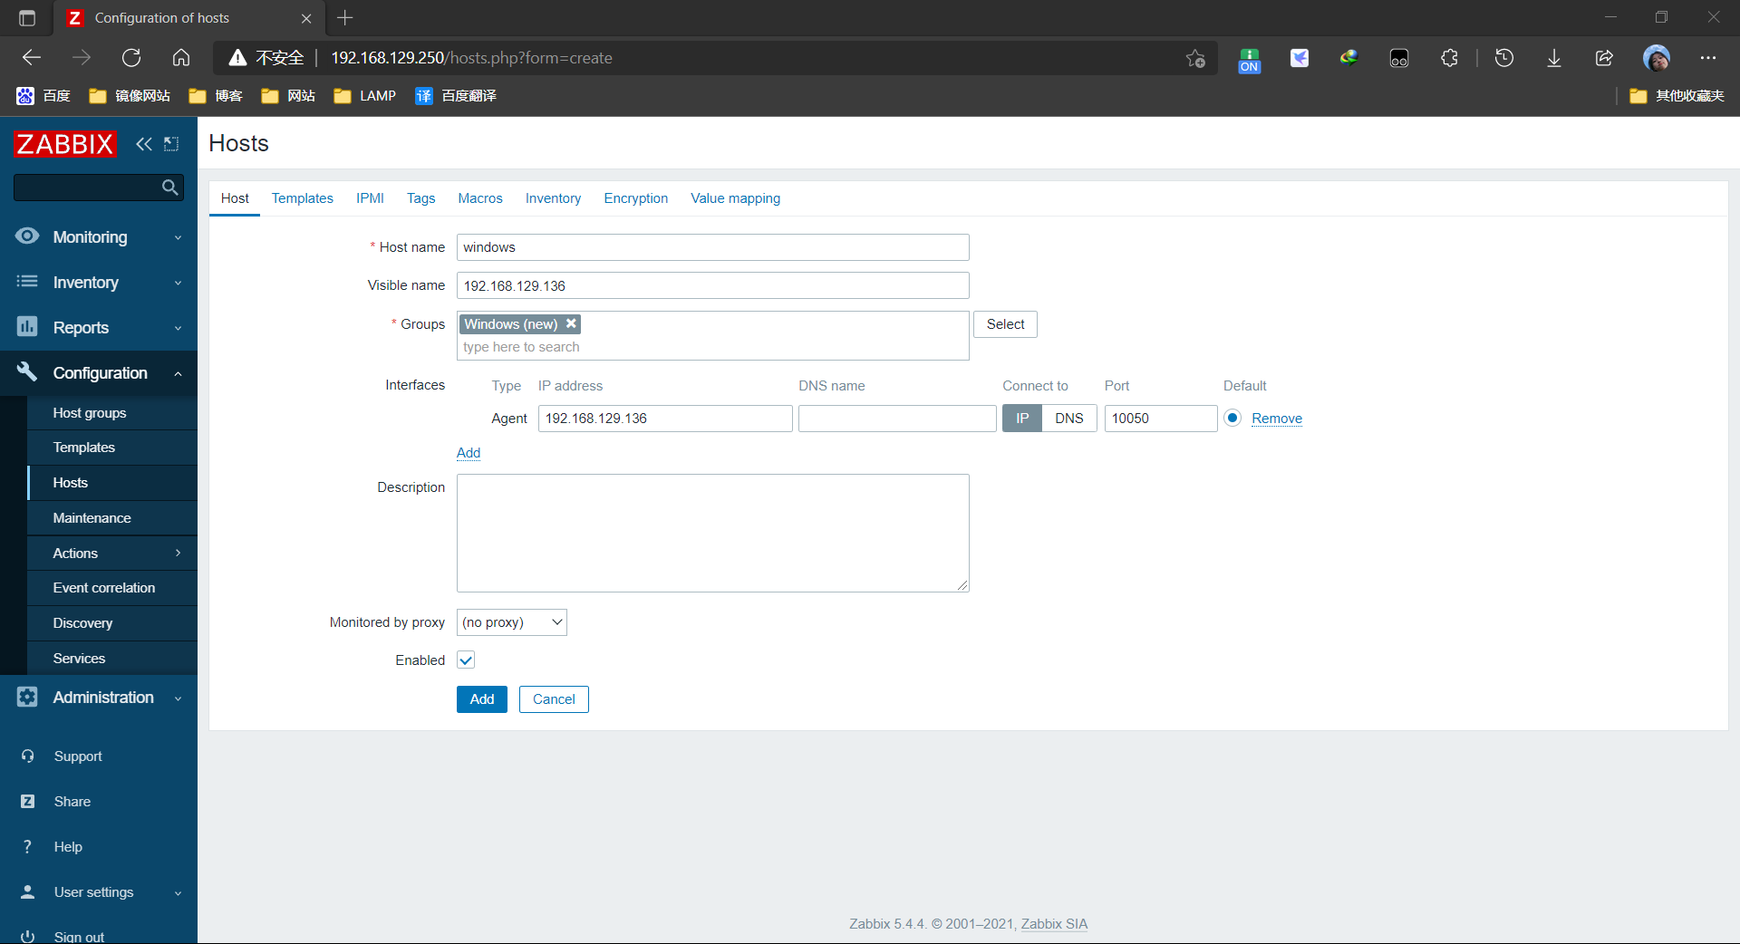Open browser downloads icon

point(1554,58)
